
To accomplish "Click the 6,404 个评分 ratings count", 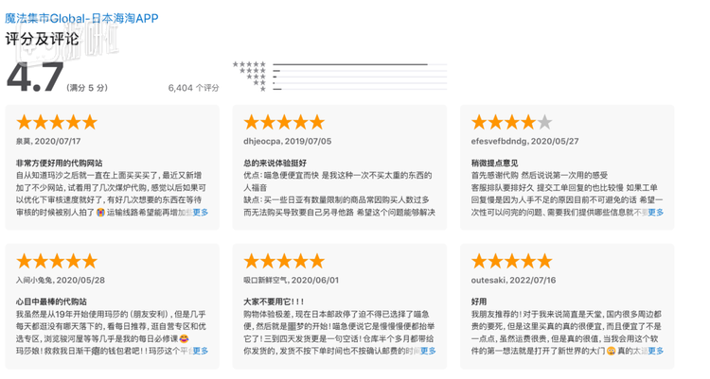I will pos(193,87).
